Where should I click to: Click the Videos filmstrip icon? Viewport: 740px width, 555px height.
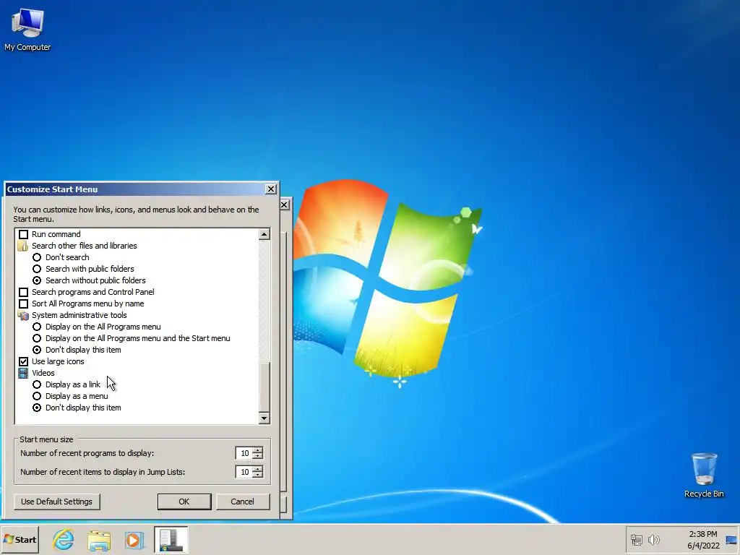(22, 373)
